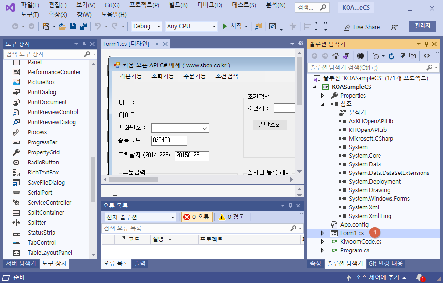Click the Collapse All icon in Solution Explorer
This screenshot has width=443, height=283.
coord(402,56)
